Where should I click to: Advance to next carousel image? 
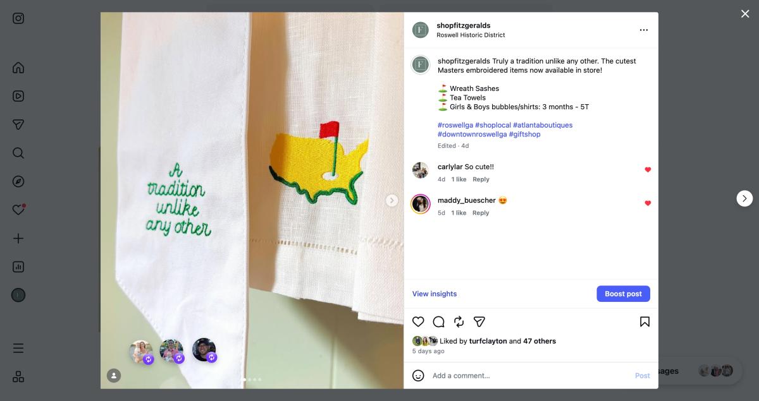[392, 200]
